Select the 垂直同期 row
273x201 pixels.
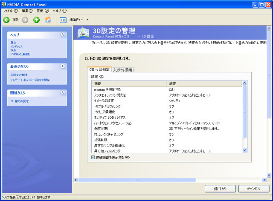coord(167,129)
